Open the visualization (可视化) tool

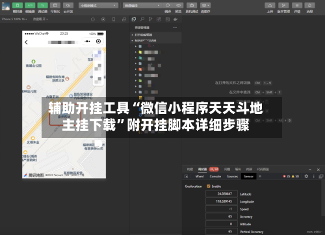(55, 5)
